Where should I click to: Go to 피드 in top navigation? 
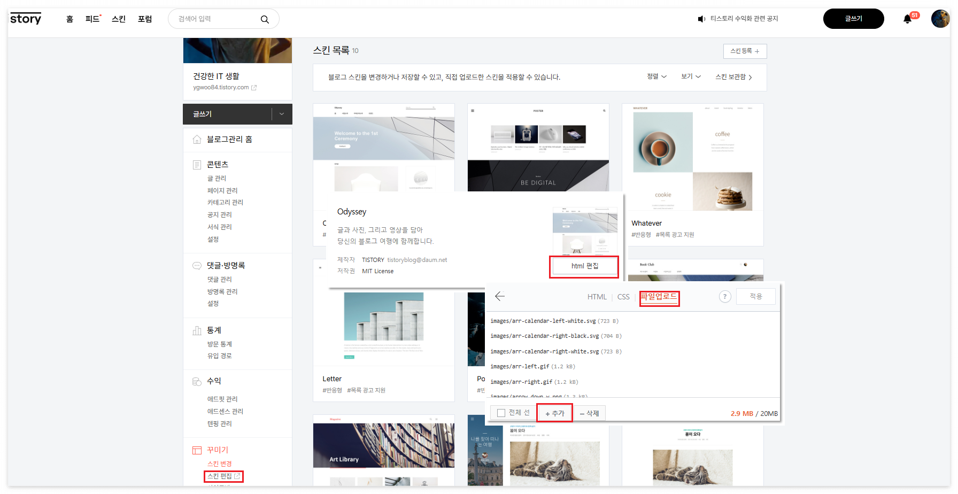[92, 19]
